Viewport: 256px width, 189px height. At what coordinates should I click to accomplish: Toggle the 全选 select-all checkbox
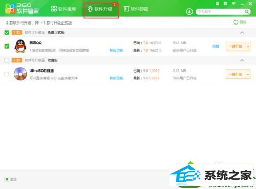(x=7, y=179)
